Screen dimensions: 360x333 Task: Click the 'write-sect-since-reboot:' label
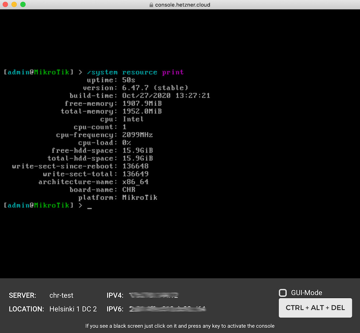click(64, 166)
